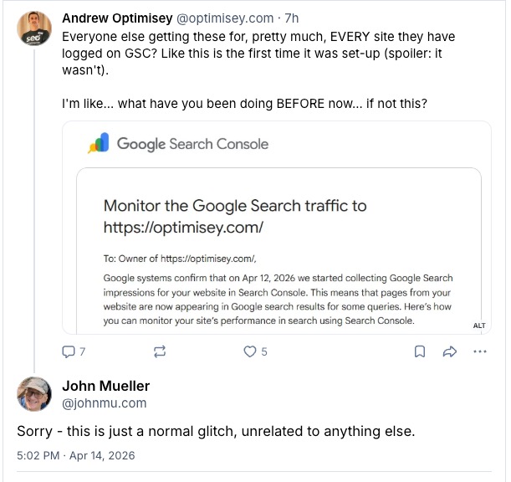511x482 pixels.
Task: Click the ALT badge on the image
Action: [479, 326]
